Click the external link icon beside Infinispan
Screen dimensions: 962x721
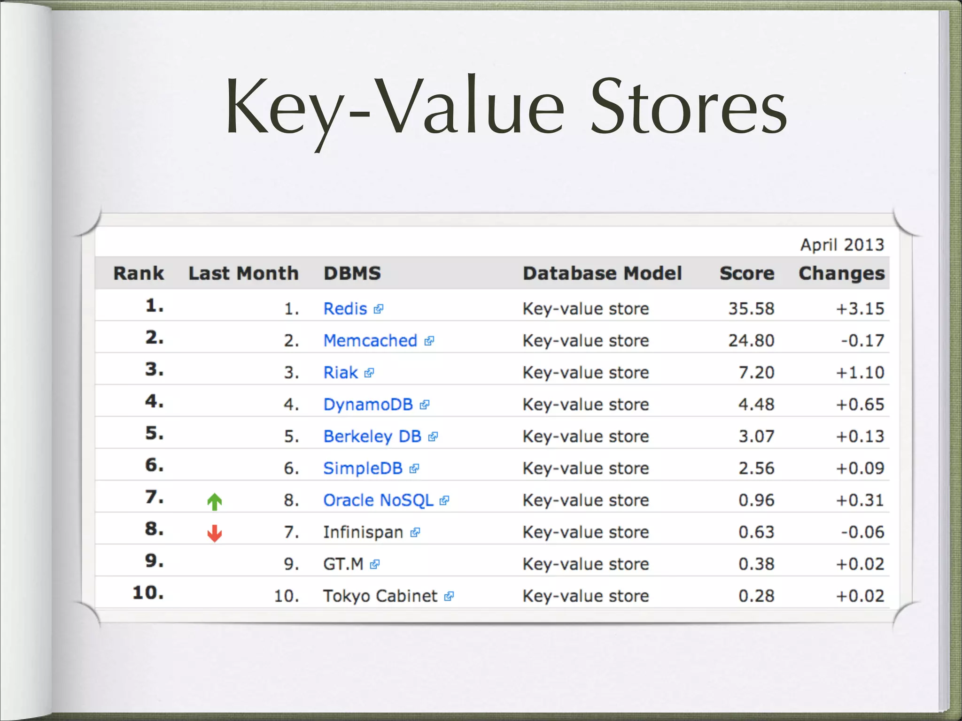[x=415, y=533]
